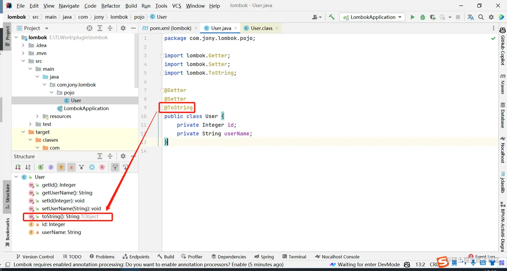Build project with the hammer icon
This screenshot has height=271, width=507.
tap(332, 17)
